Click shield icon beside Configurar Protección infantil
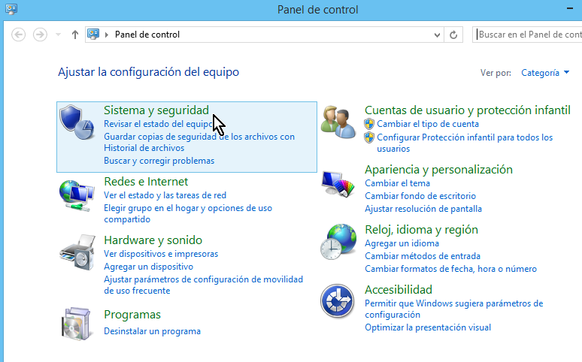Image resolution: width=582 pixels, height=362 pixels. tap(369, 137)
